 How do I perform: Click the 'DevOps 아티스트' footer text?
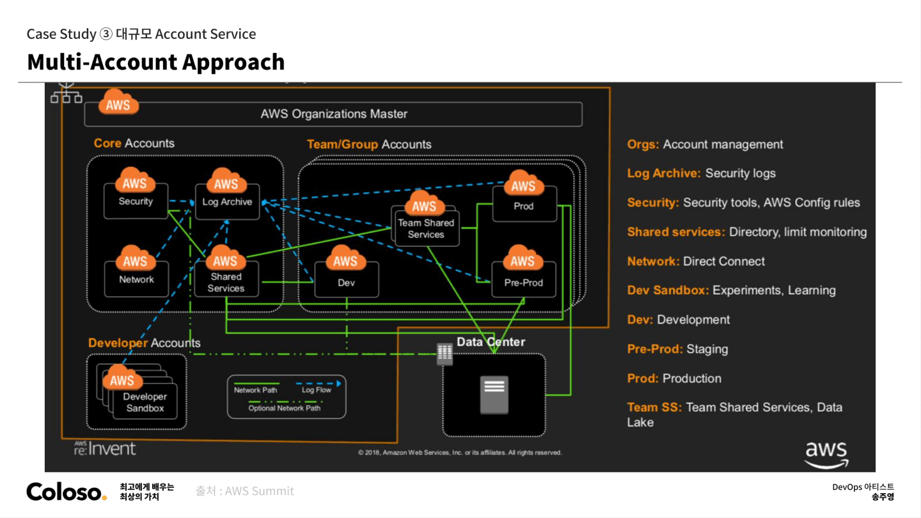pos(863,487)
